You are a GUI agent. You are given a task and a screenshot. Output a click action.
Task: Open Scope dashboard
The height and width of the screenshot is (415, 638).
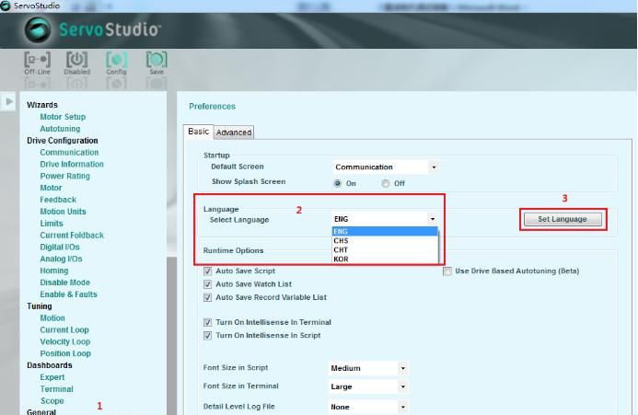52,401
